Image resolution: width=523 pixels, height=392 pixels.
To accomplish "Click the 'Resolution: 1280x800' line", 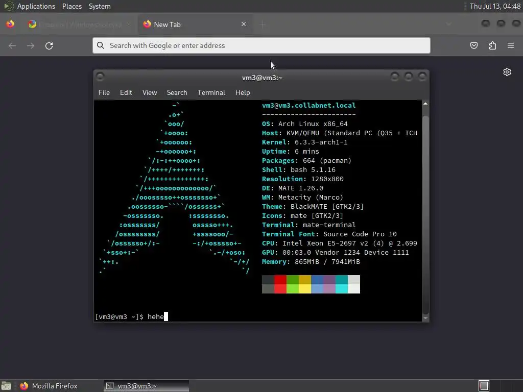I will [302, 179].
